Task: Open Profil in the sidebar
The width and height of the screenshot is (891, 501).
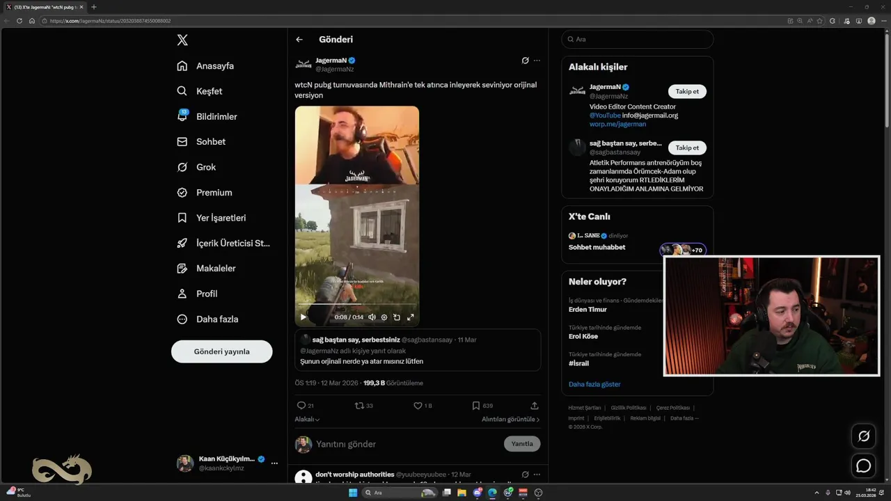Action: click(x=197, y=294)
